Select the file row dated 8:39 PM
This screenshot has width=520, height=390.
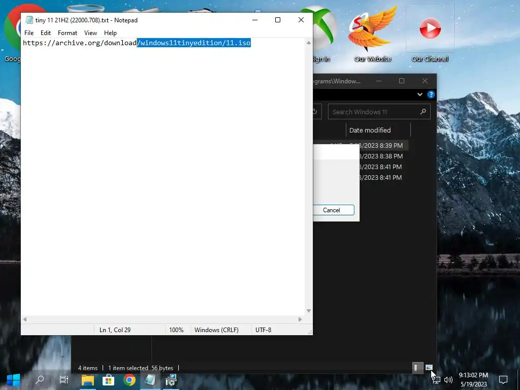pyautogui.click(x=361, y=145)
